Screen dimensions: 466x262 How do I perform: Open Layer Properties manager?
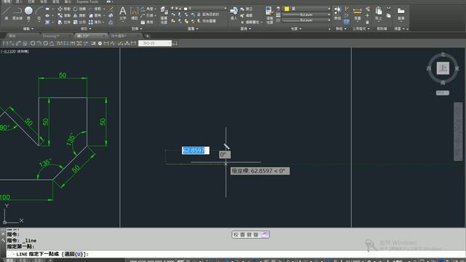(x=164, y=15)
